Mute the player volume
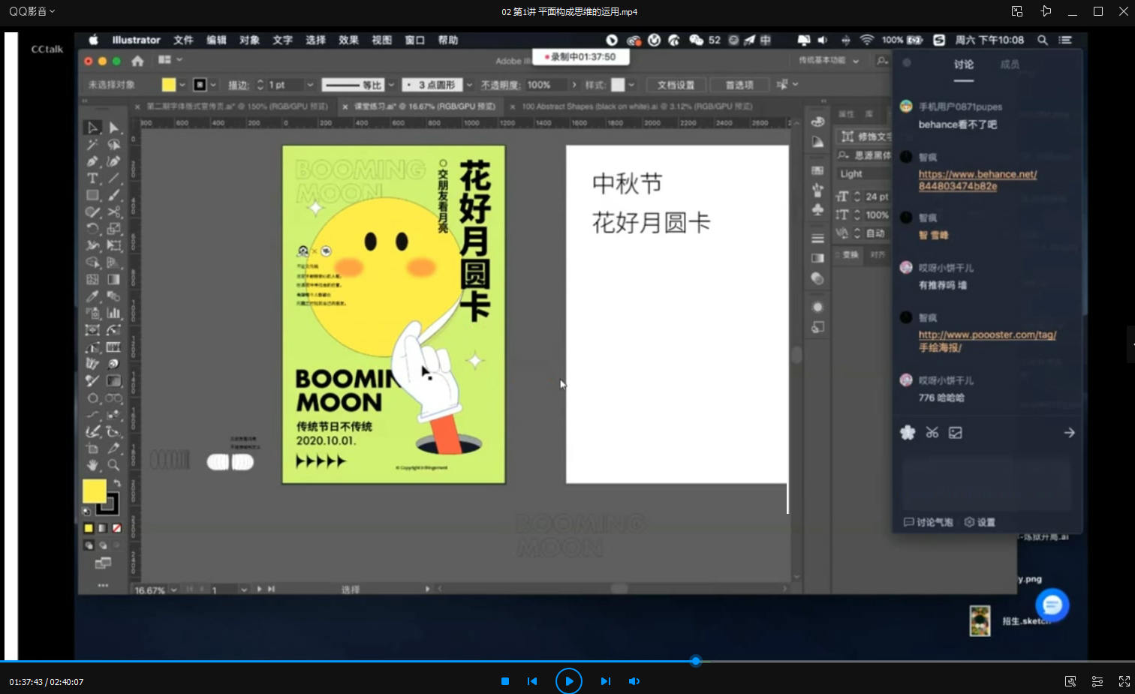The image size is (1135, 694). pos(634,681)
